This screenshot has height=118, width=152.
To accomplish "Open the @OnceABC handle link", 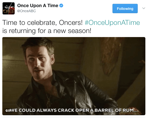I will [27, 11].
